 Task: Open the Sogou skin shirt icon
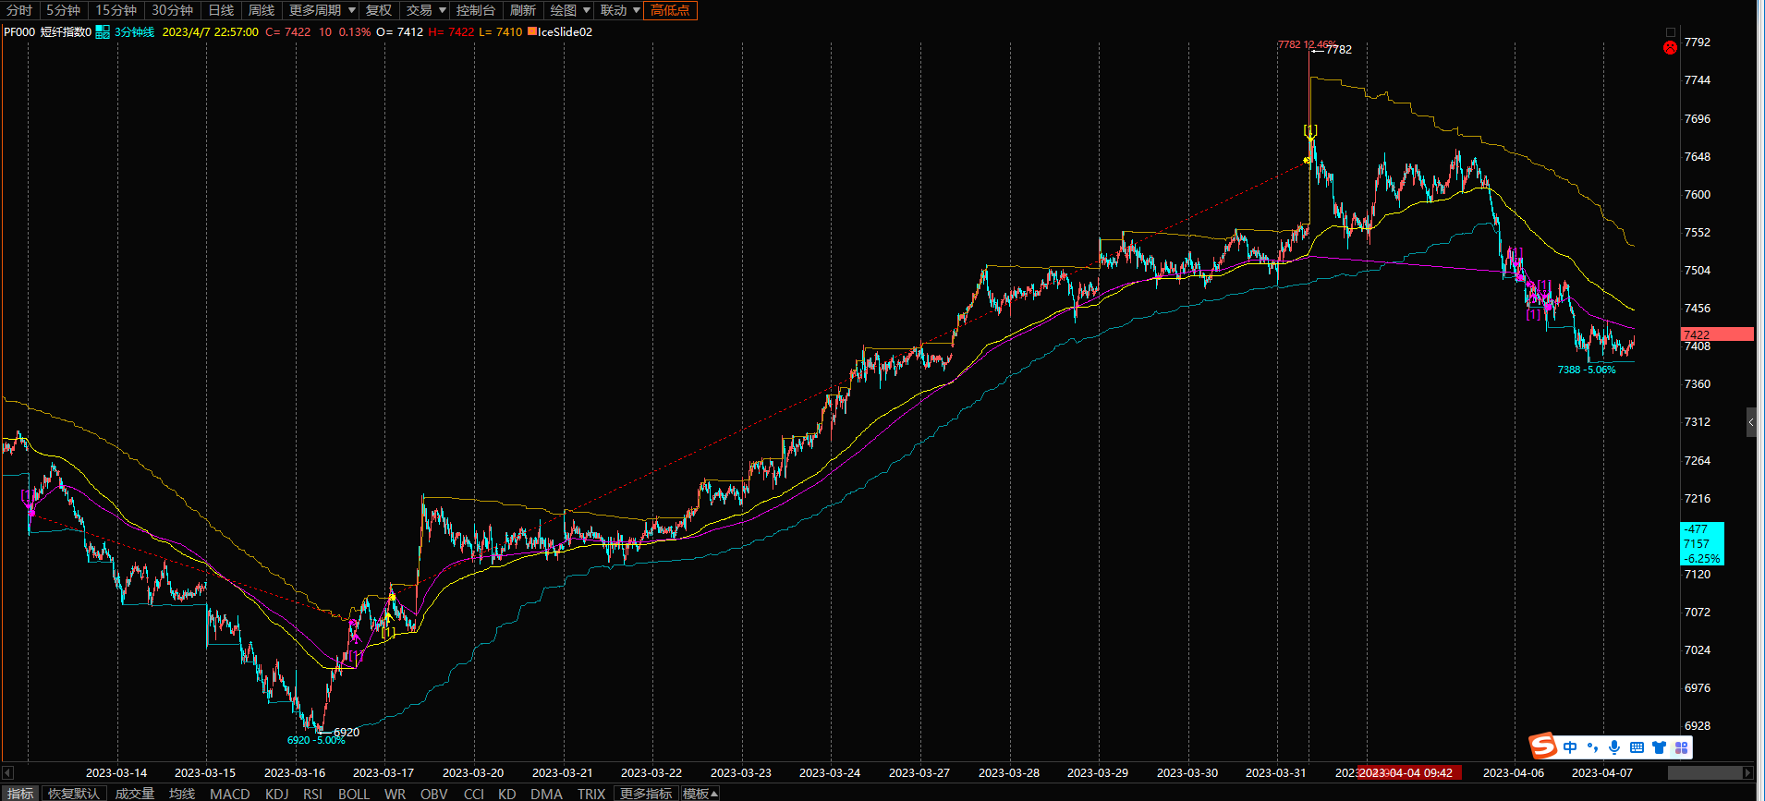[1659, 747]
